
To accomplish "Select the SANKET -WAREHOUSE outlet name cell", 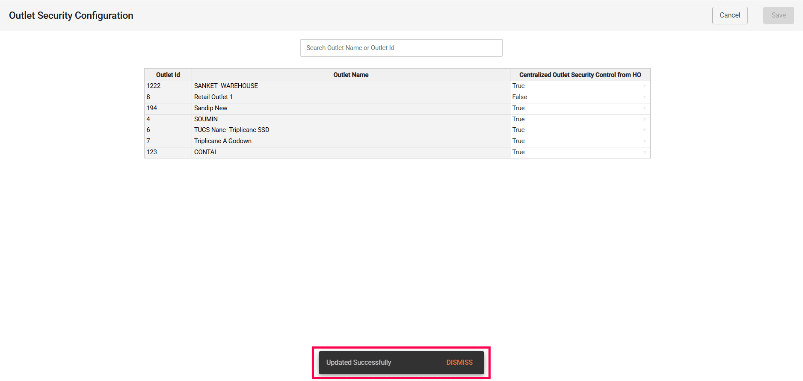I will point(226,86).
